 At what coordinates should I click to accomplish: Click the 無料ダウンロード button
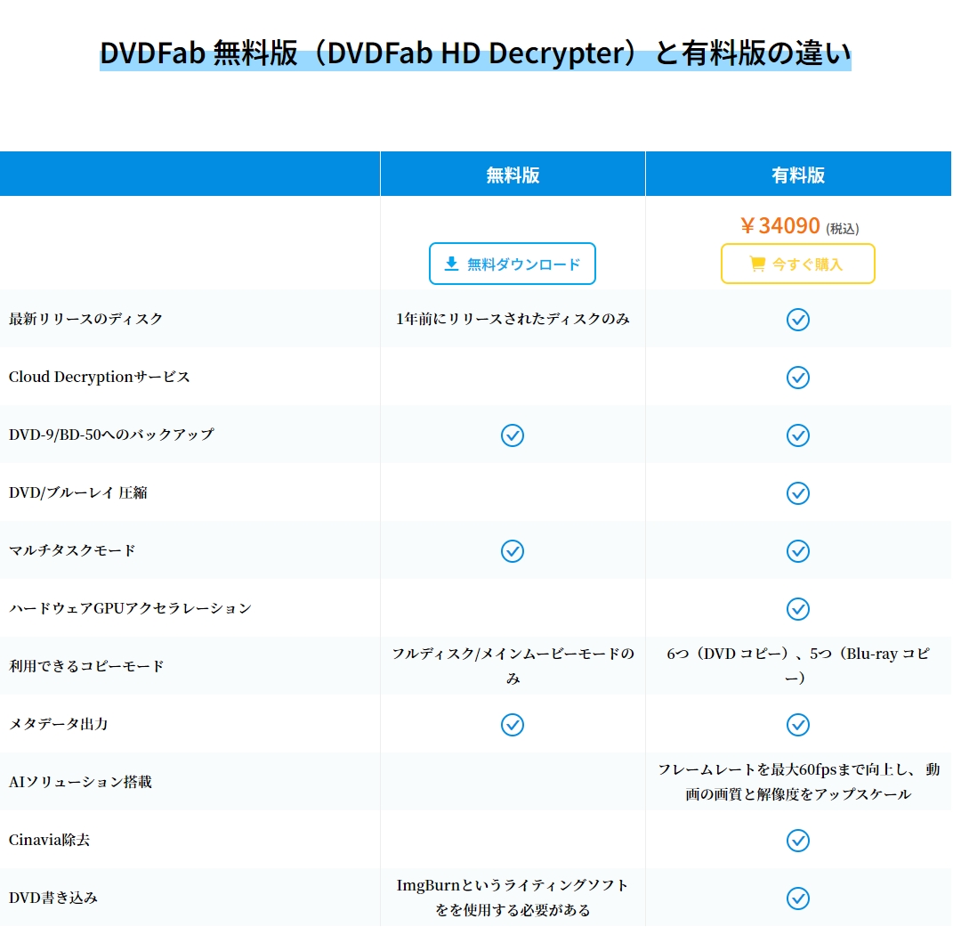click(x=512, y=264)
